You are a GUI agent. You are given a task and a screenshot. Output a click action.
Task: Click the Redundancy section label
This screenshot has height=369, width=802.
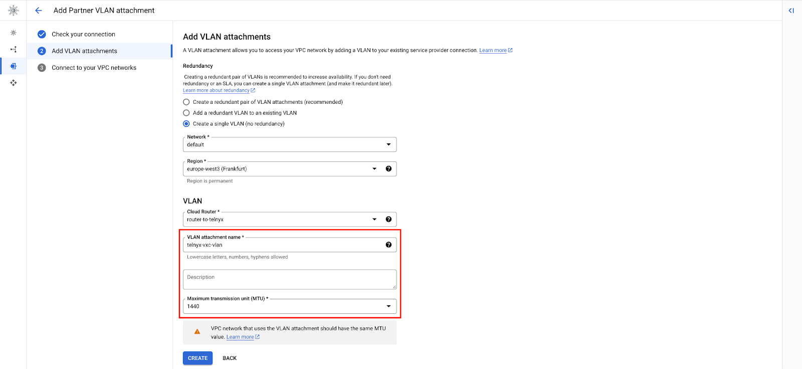[198, 66]
